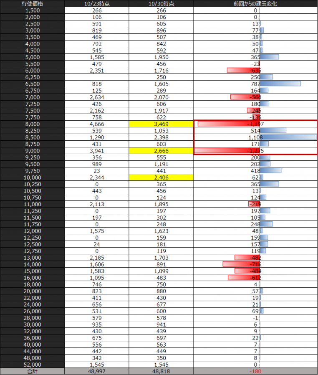The image size is (318, 375).
Task: Select the 10/23時点 column header
Action: coord(97,4)
